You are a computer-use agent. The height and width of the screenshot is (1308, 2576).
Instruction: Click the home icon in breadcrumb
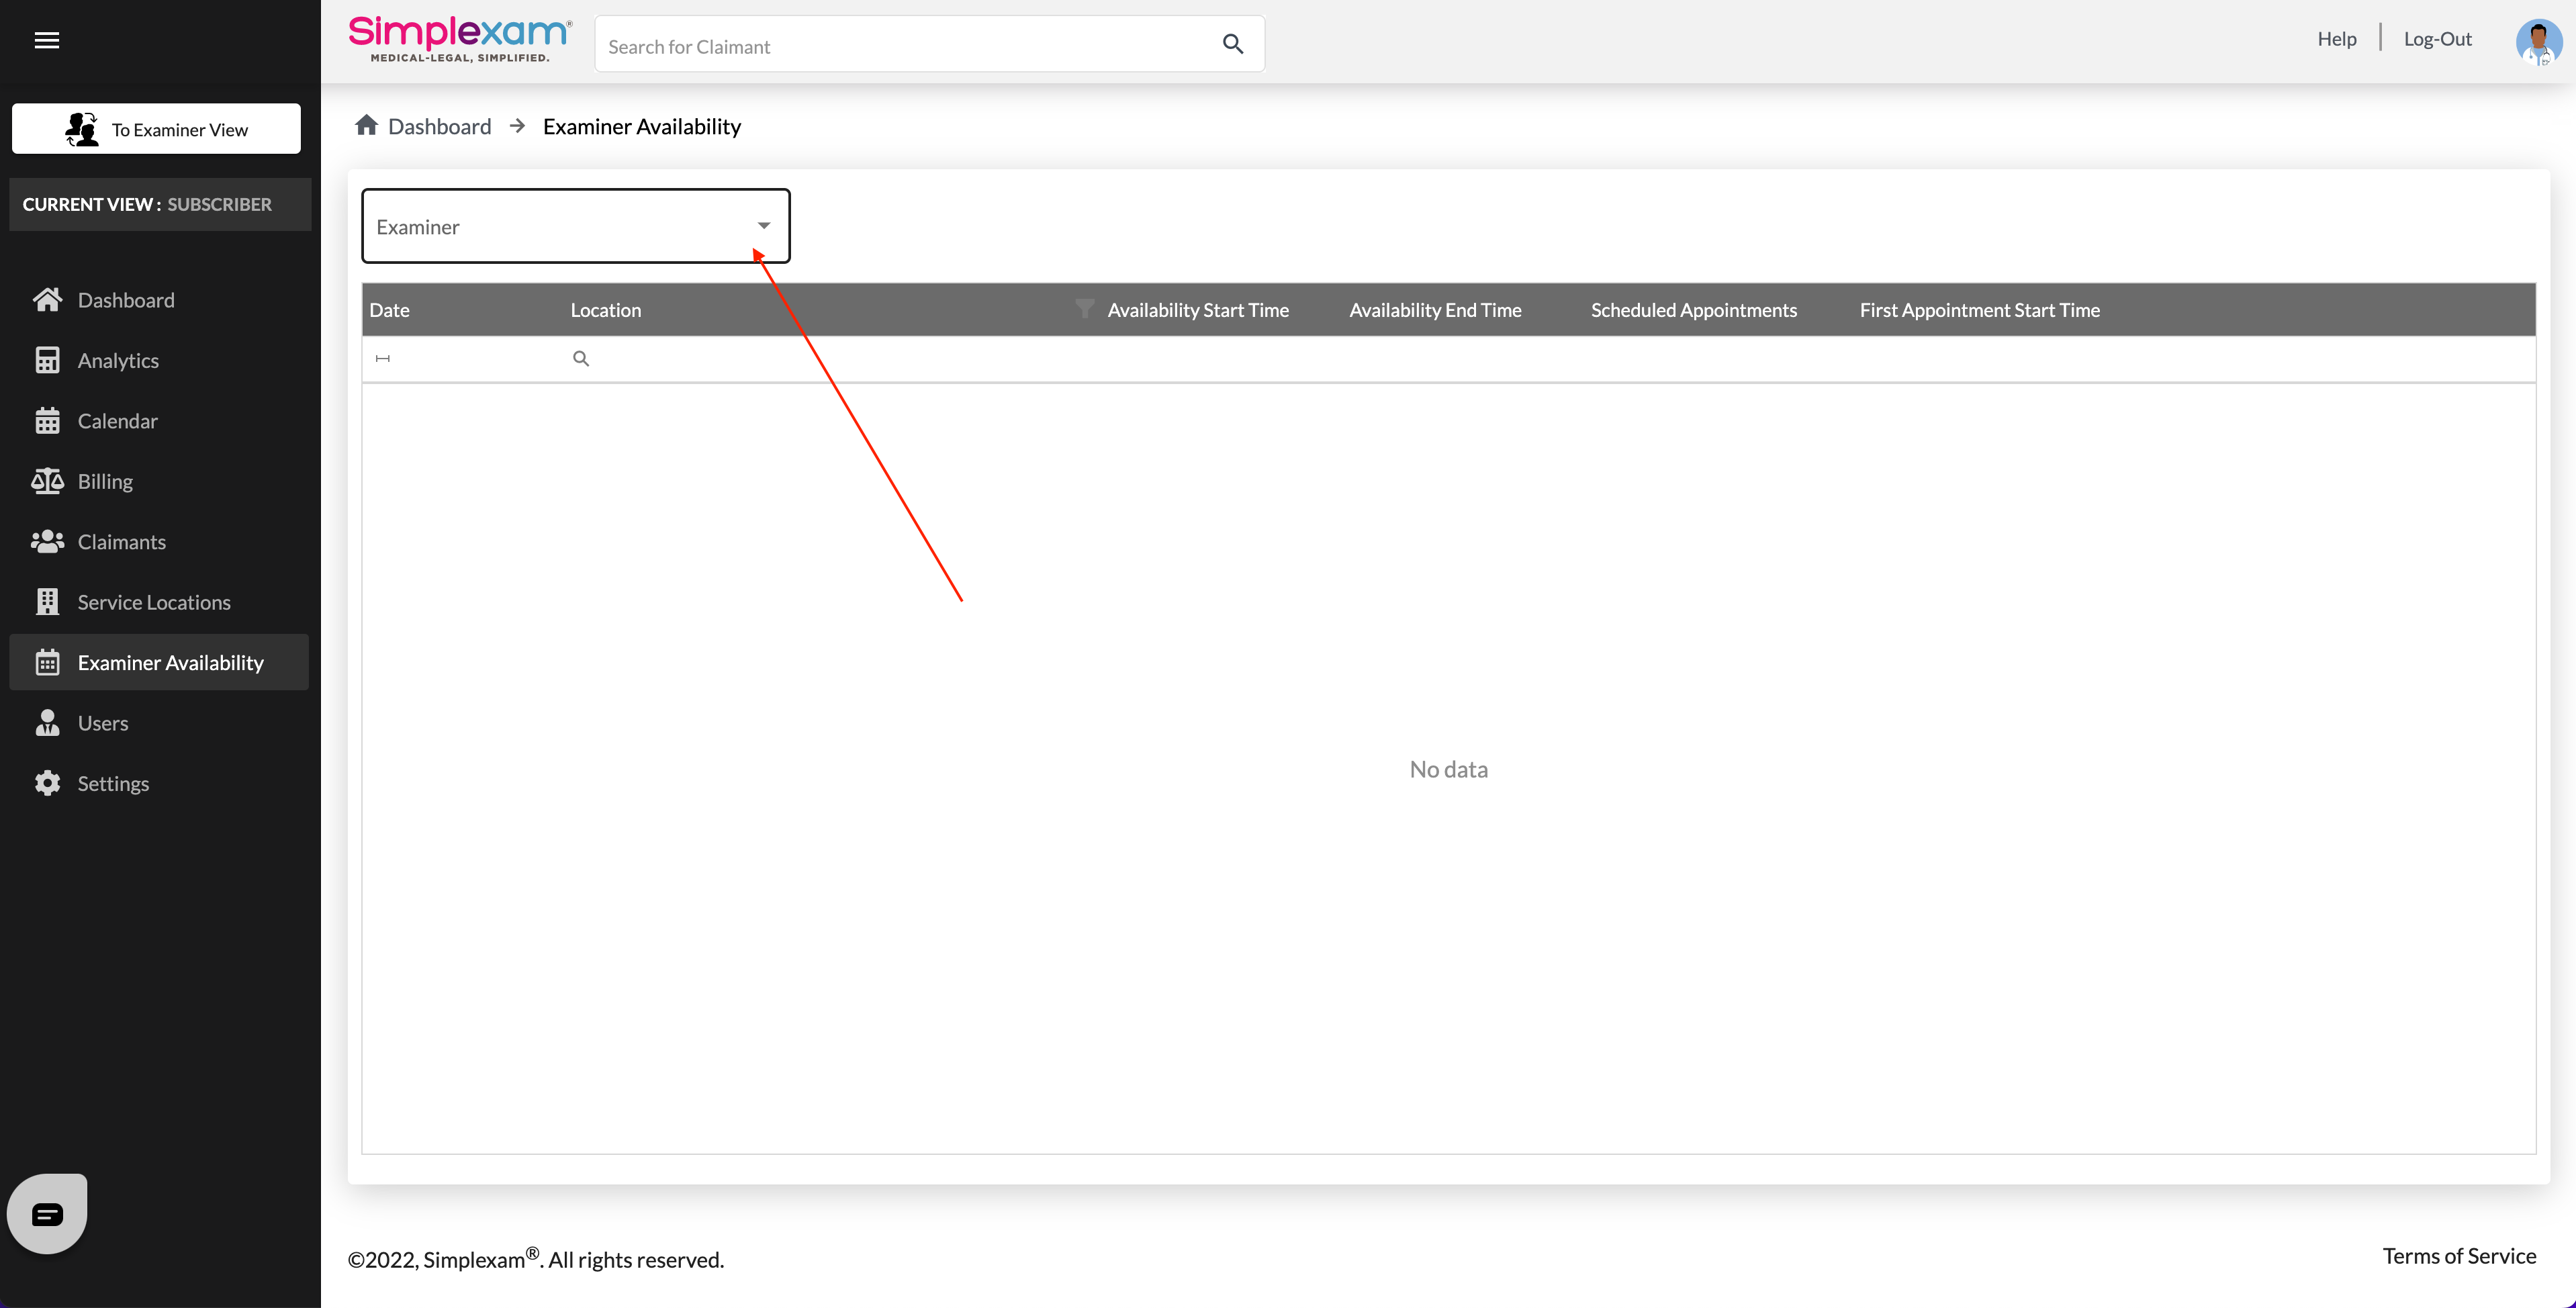366,126
